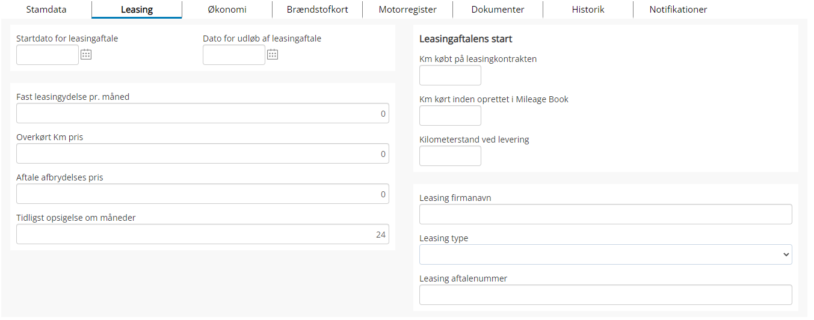Focus the Leasing aftalenummer field
Image resolution: width=814 pixels, height=320 pixels.
(605, 295)
